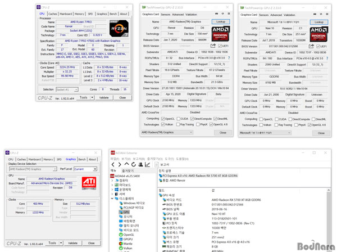
Task: Go forward in AIDA64 navigation
Action: 120,165
